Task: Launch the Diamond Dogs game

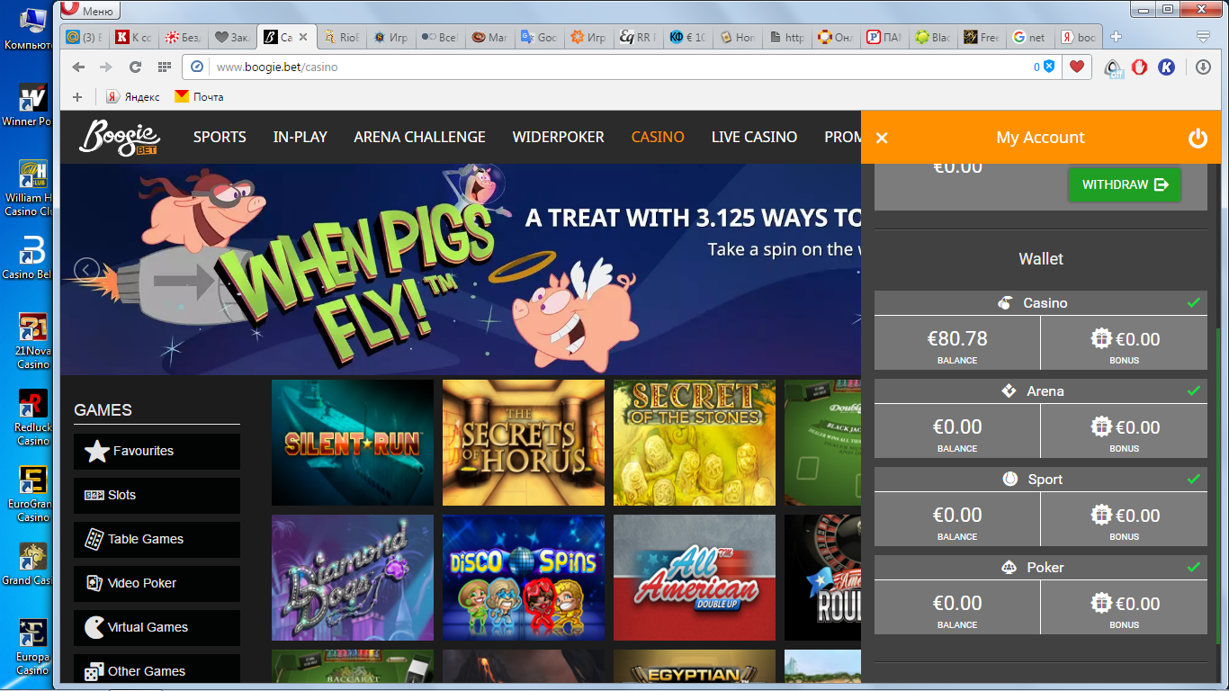Action: pyautogui.click(x=353, y=578)
